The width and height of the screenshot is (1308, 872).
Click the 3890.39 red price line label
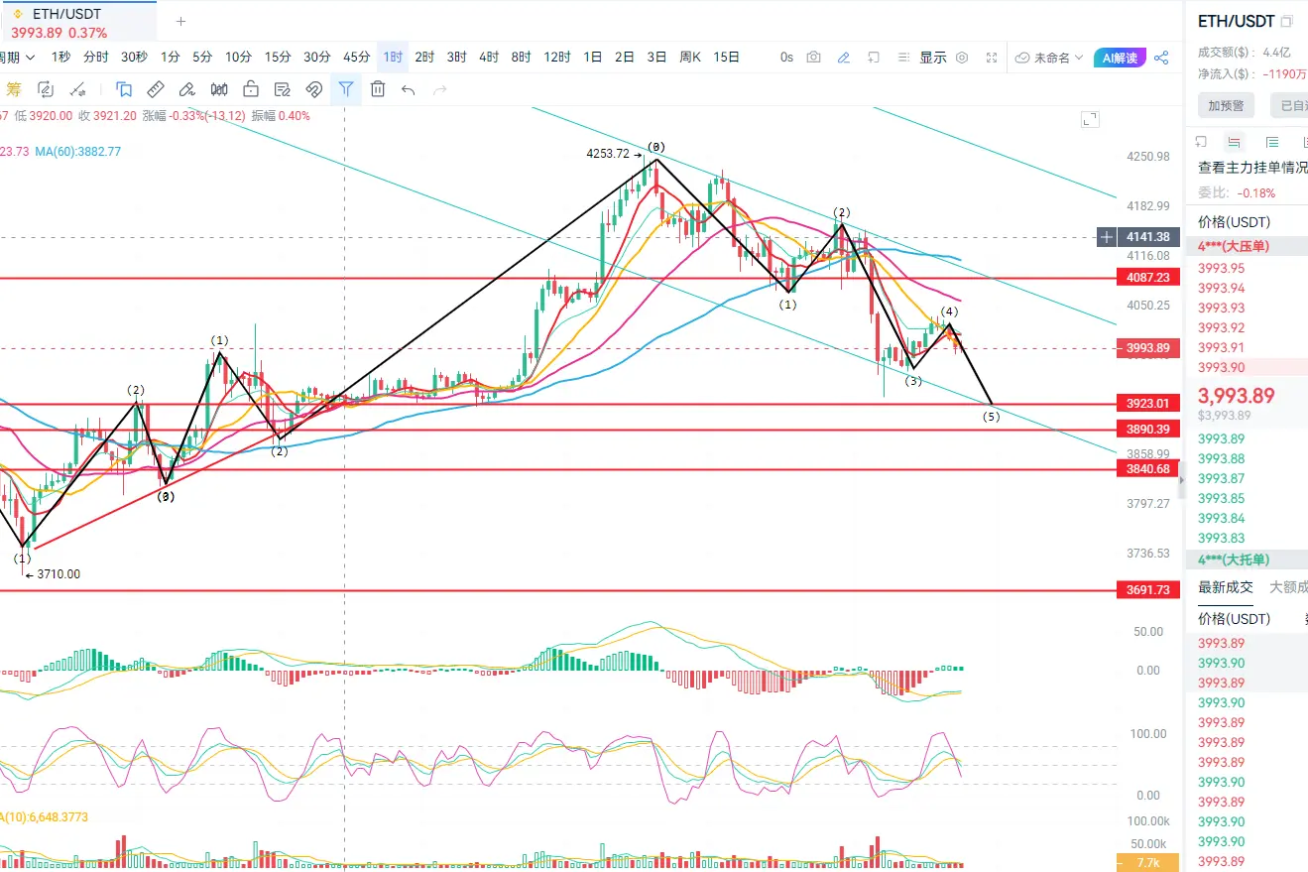1147,430
